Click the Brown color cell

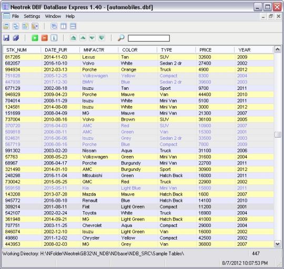click(x=128, y=119)
